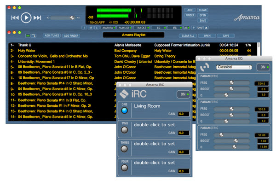Click the iRC logo icon

[124, 94]
